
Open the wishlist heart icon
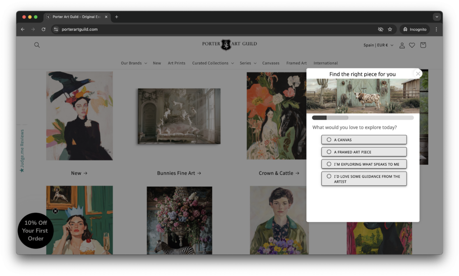pyautogui.click(x=412, y=45)
